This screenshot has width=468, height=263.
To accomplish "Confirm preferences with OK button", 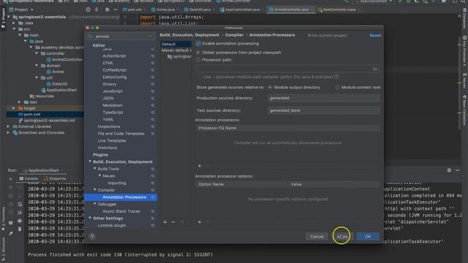I will [x=368, y=237].
